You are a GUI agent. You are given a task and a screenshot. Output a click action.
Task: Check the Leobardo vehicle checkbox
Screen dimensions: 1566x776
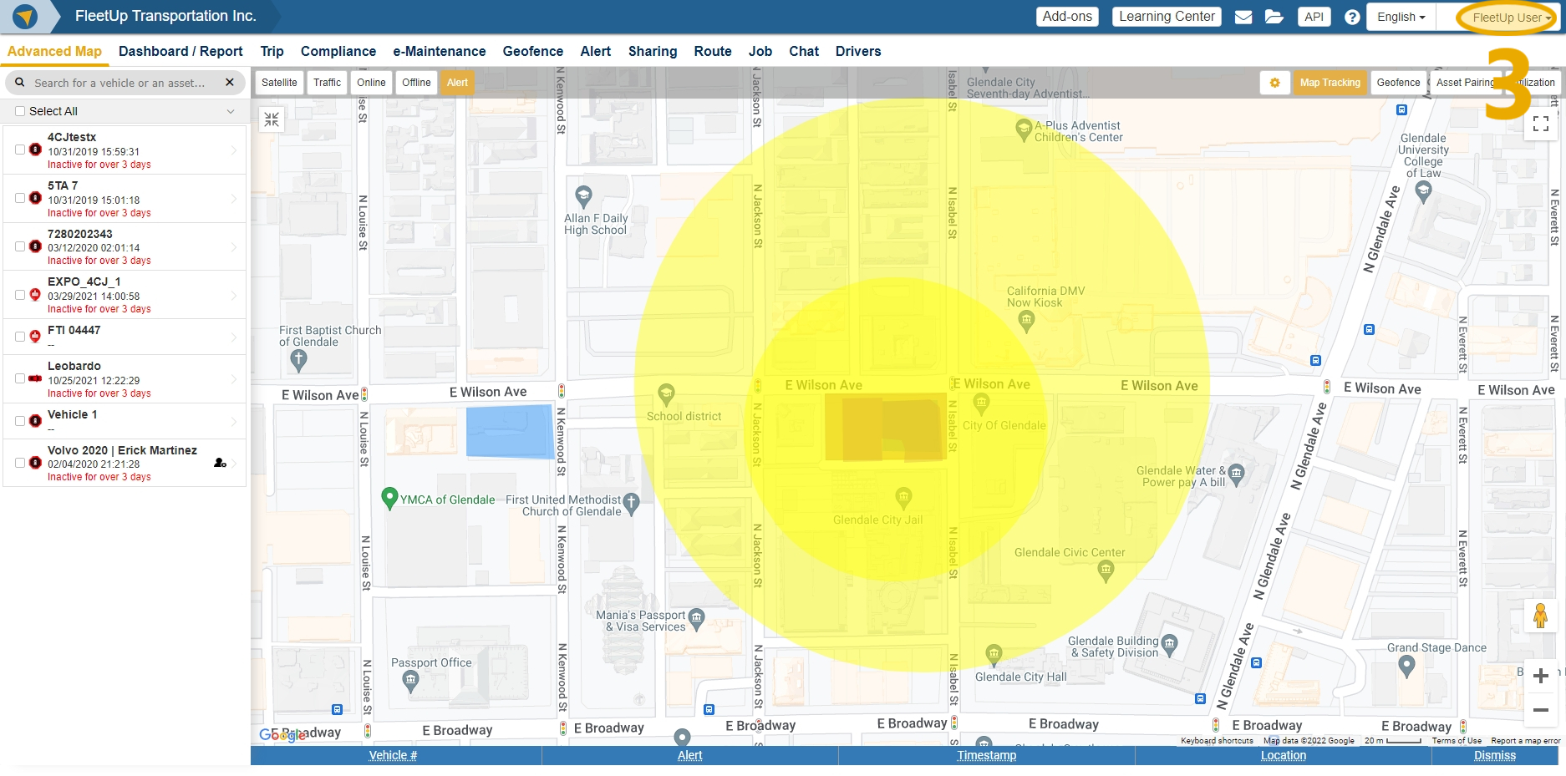pos(20,378)
